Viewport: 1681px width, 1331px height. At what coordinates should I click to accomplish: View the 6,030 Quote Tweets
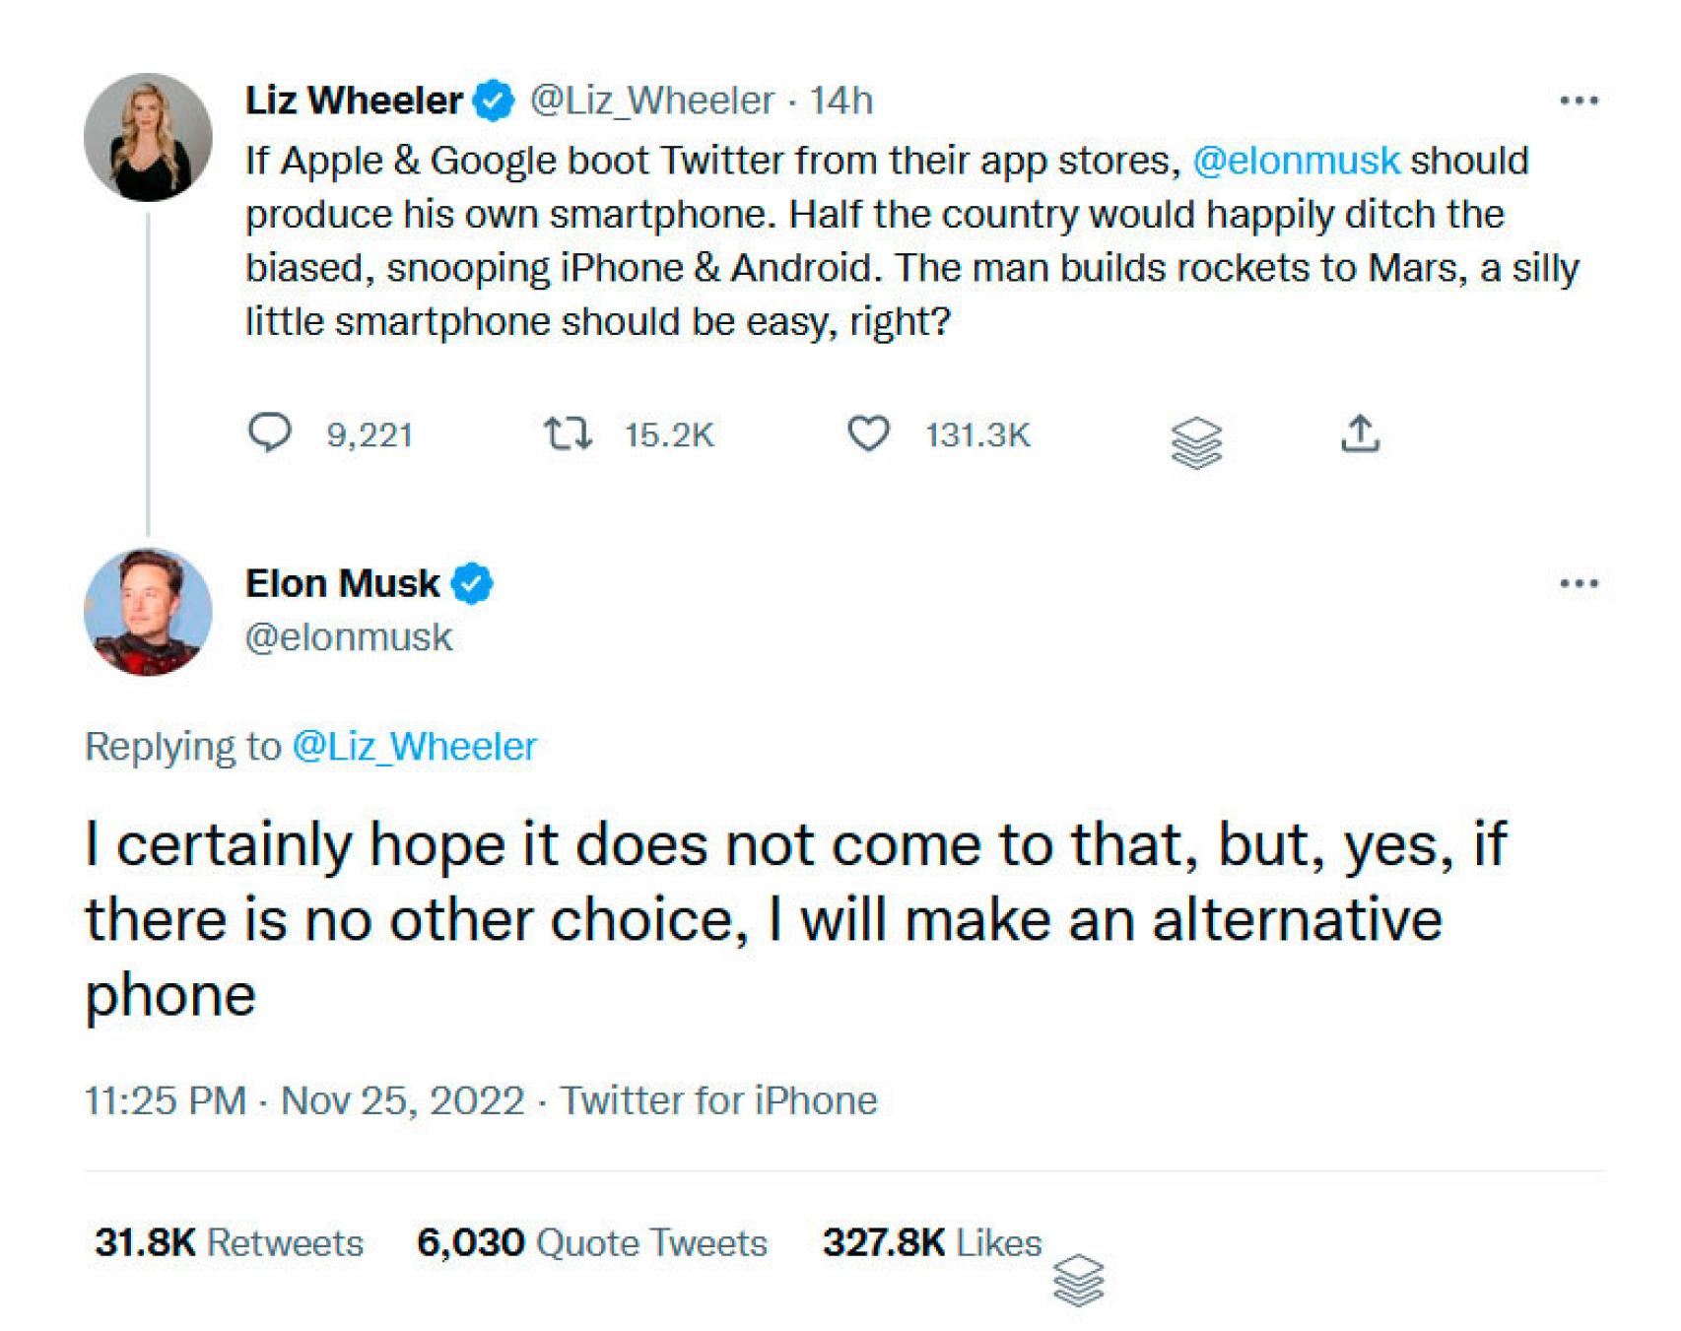pyautogui.click(x=591, y=1243)
